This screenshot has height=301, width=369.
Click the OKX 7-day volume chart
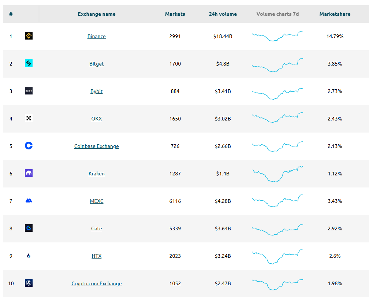pyautogui.click(x=277, y=118)
